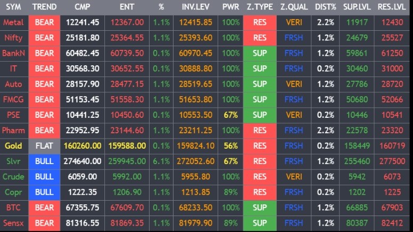Select the Z.TYPE column header
This screenshot has width=413, height=232.
click(260, 7)
